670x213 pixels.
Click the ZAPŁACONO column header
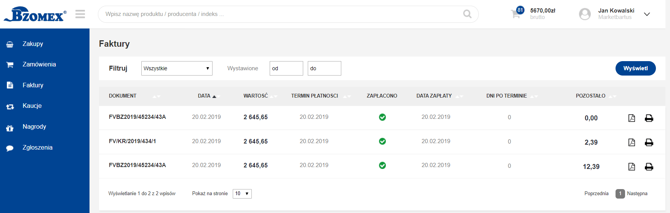coord(382,96)
